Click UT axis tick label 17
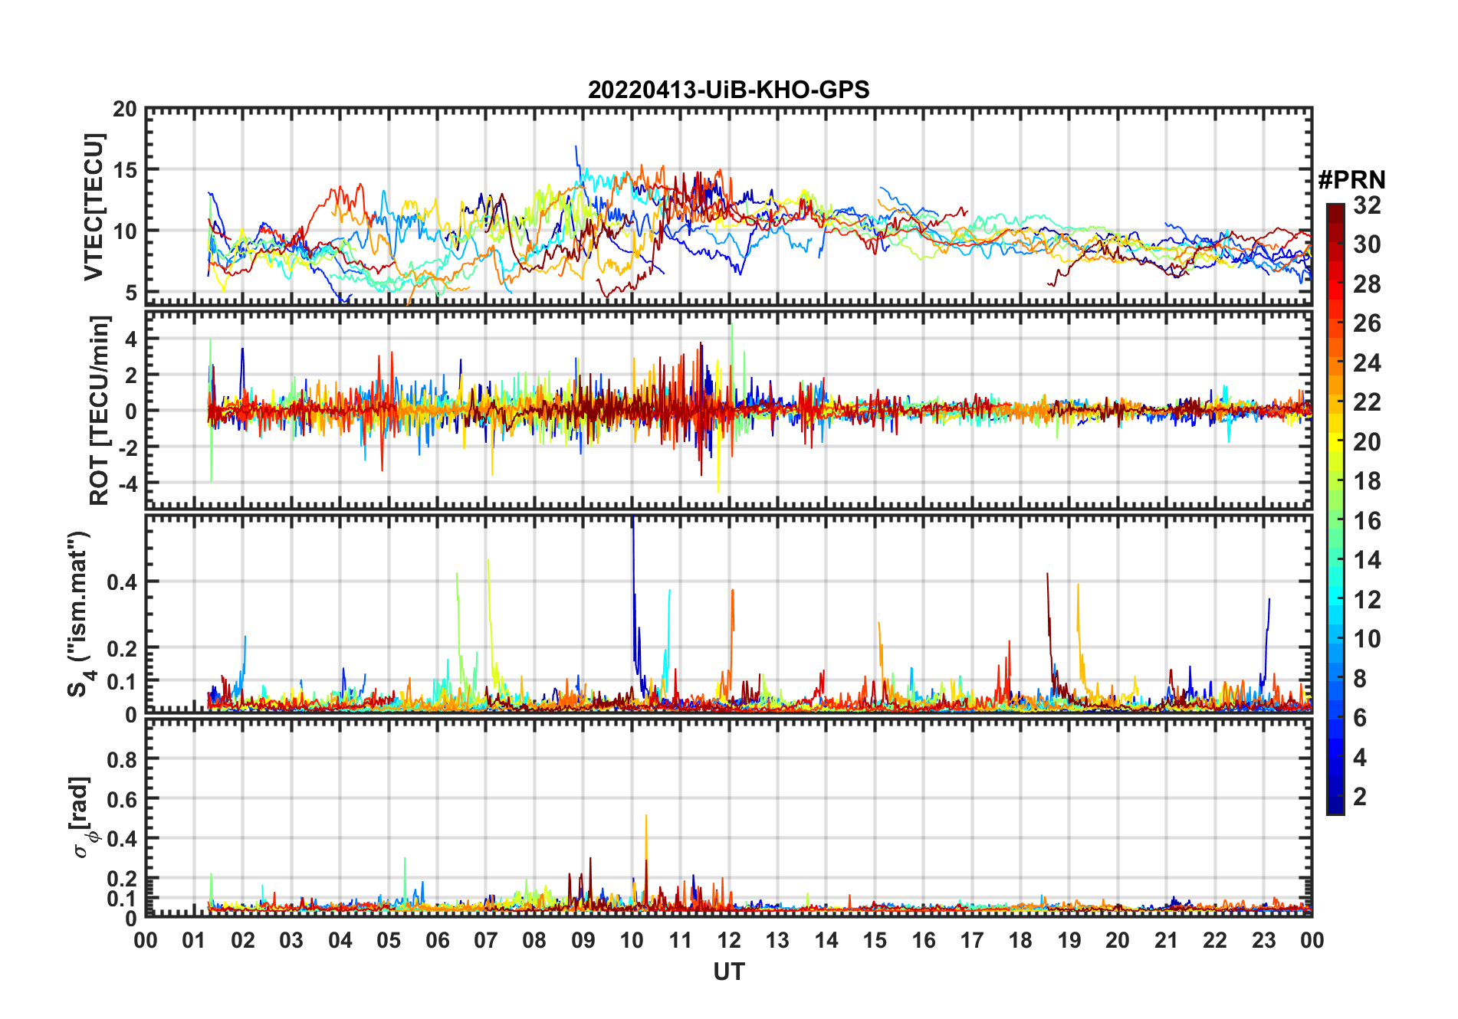 972,940
